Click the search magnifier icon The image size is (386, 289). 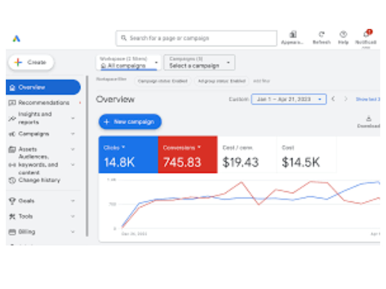(124, 38)
